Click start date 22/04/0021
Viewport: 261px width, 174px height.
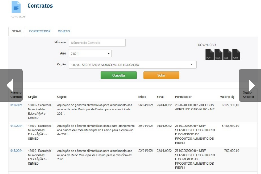tap(146, 151)
